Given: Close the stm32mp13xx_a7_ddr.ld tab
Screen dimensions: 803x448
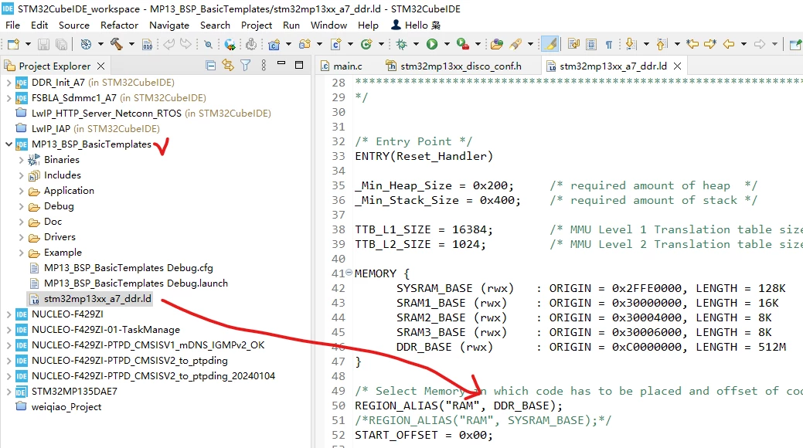Looking at the screenshot, I should pyautogui.click(x=677, y=66).
